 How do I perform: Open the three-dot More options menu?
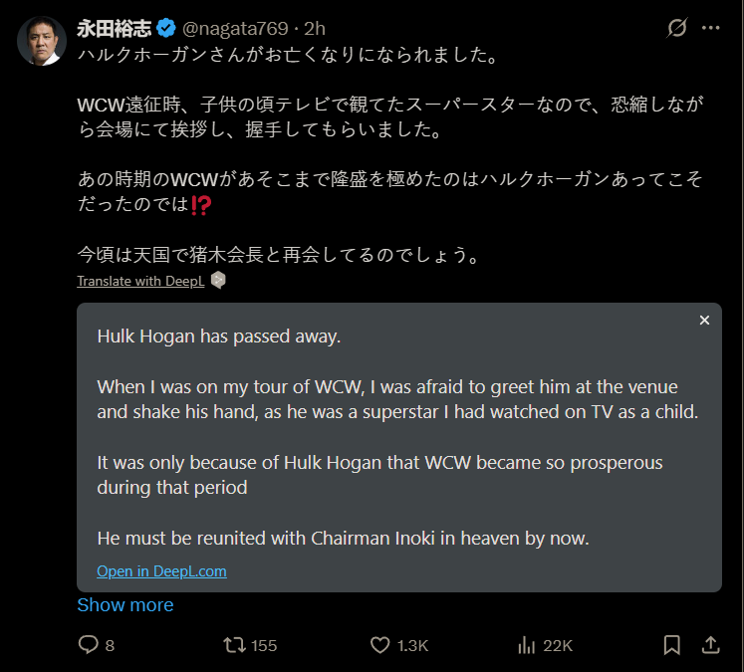[710, 28]
